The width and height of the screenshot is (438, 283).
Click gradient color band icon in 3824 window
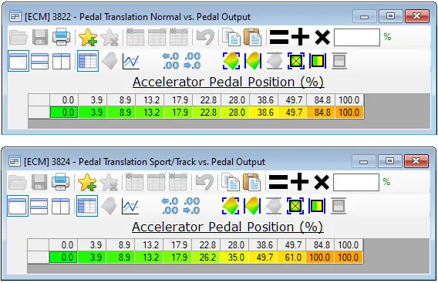(317, 206)
